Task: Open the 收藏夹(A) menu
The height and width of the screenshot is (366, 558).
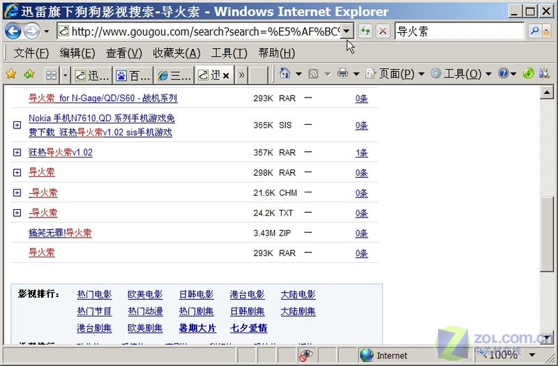Action: pos(176,54)
